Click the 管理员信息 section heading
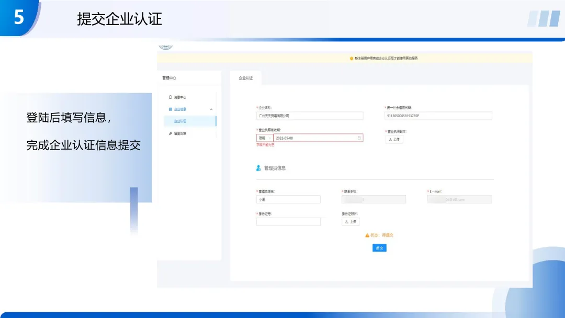This screenshot has height=318, width=565. point(275,168)
